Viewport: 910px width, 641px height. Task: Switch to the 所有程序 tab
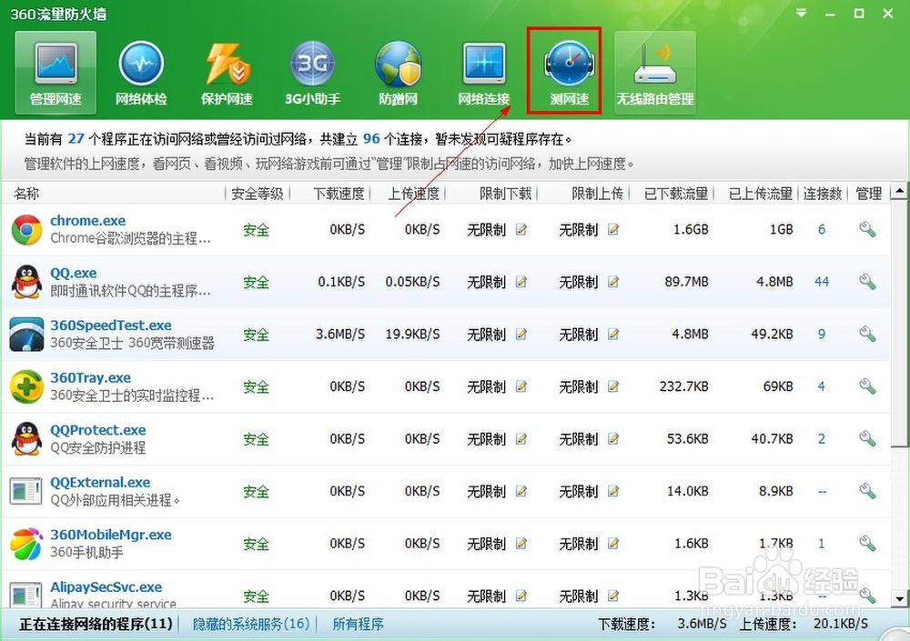point(358,625)
